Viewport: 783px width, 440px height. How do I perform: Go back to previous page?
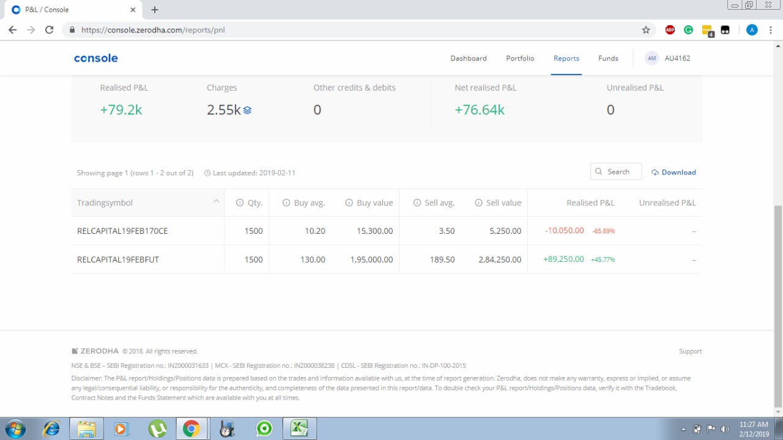13,29
